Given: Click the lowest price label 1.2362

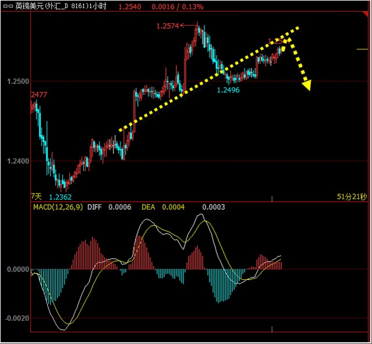Looking at the screenshot, I should point(61,197).
